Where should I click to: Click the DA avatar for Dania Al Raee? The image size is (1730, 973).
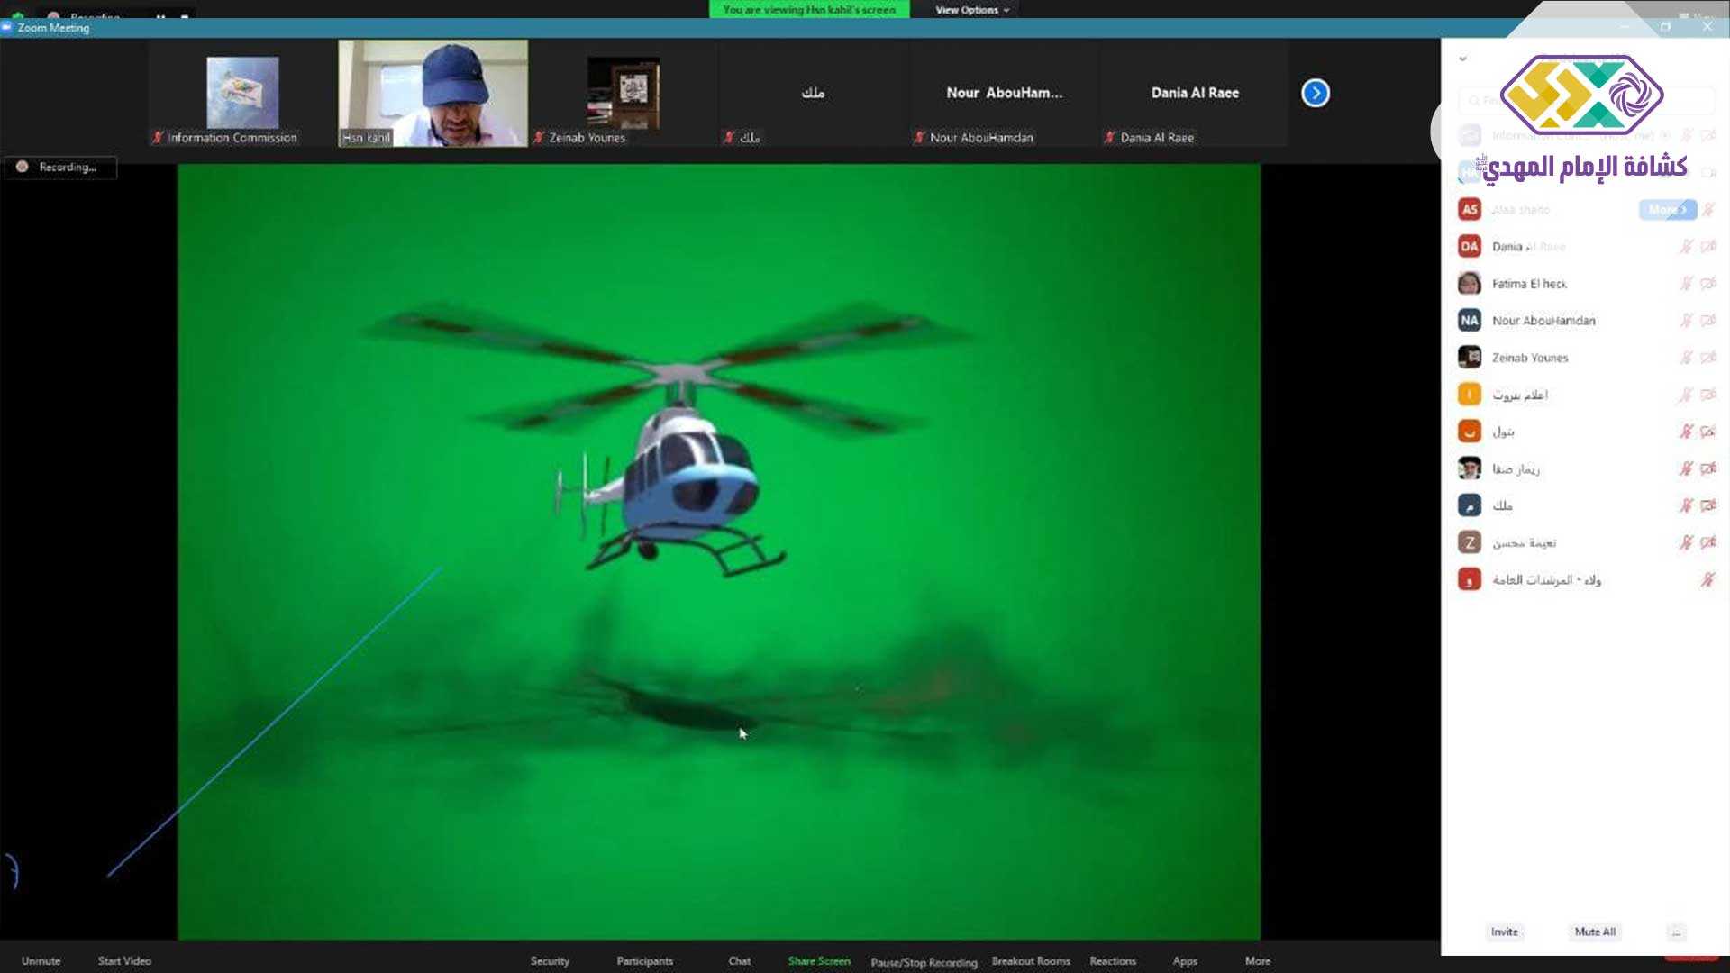click(x=1470, y=247)
